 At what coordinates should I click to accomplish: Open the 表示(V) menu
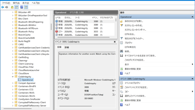click(x=26, y=3)
